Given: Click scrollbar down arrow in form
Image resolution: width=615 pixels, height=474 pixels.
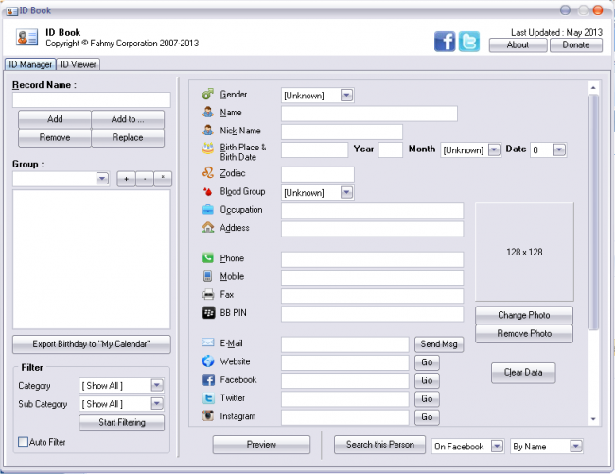Looking at the screenshot, I should pos(593,419).
